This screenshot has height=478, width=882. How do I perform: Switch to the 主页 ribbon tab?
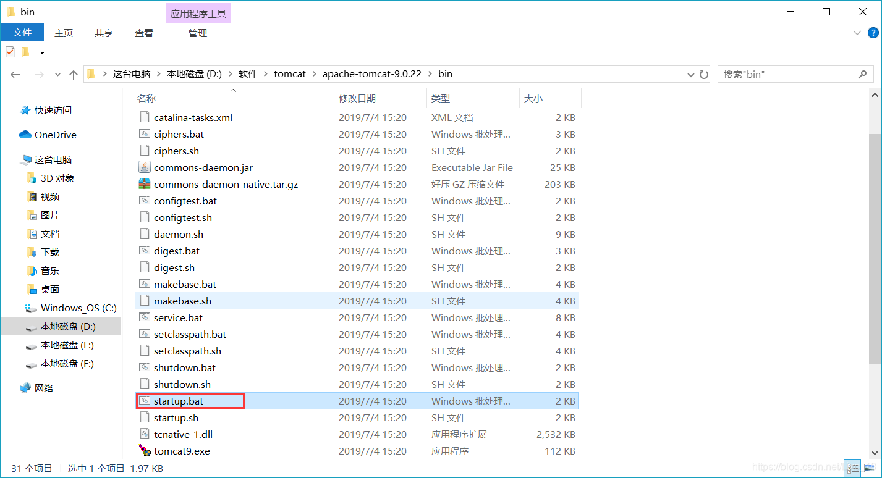coord(64,33)
